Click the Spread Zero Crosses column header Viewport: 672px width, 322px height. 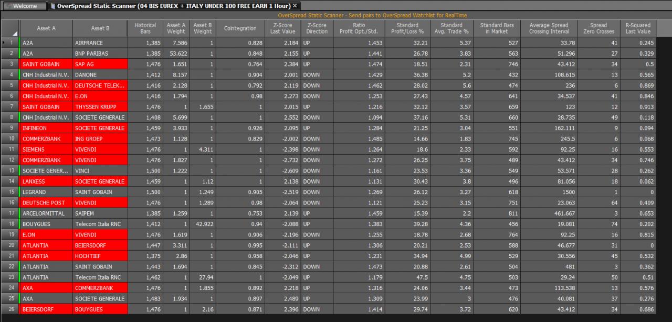tap(598, 28)
